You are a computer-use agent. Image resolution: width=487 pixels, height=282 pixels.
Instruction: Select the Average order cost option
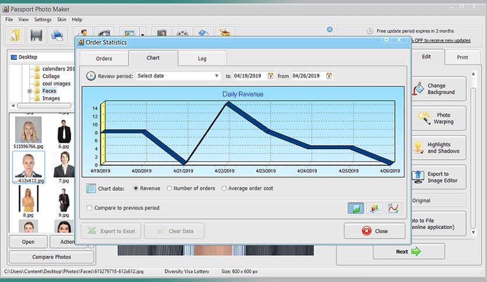point(224,188)
